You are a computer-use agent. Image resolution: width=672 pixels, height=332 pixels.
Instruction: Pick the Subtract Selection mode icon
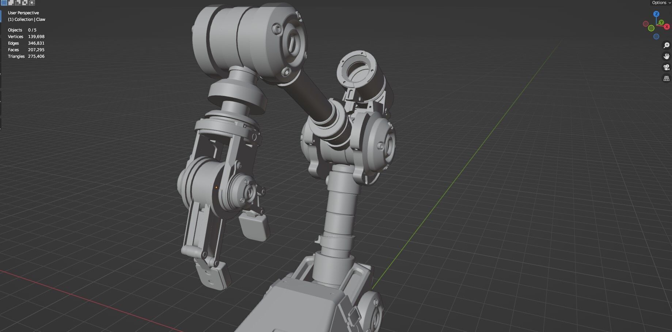point(18,3)
